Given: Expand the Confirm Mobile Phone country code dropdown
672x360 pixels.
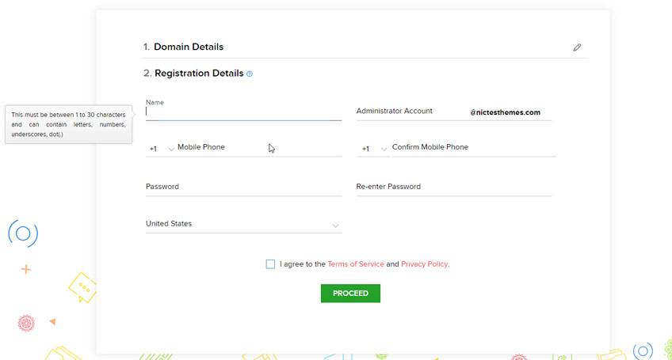Looking at the screenshot, I should 374,149.
